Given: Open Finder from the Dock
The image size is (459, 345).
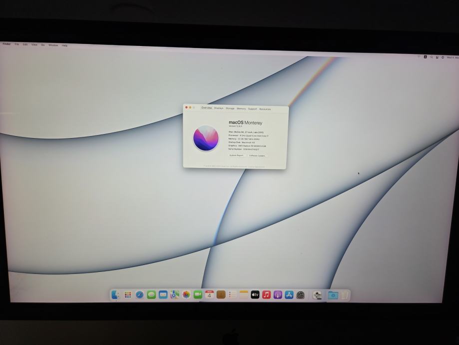Looking at the screenshot, I should [x=116, y=294].
